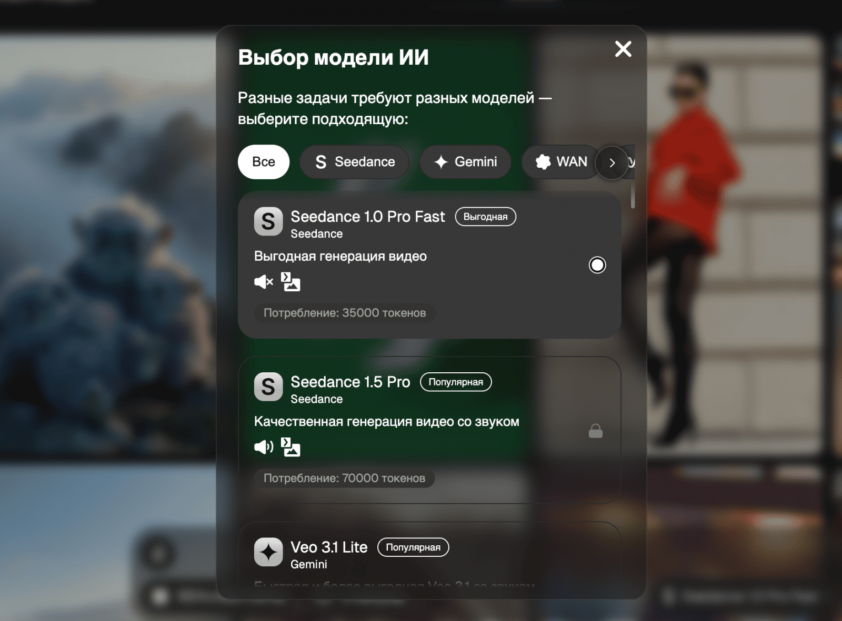
Task: Show more filter tabs with right chevron
Action: click(x=612, y=163)
